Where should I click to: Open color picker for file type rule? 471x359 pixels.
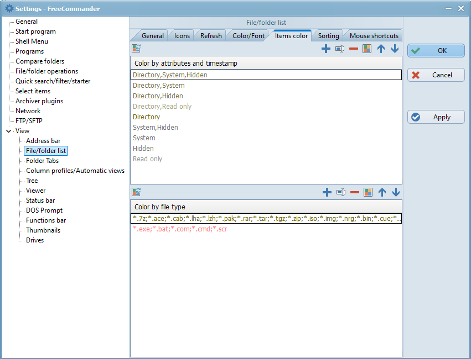click(368, 192)
